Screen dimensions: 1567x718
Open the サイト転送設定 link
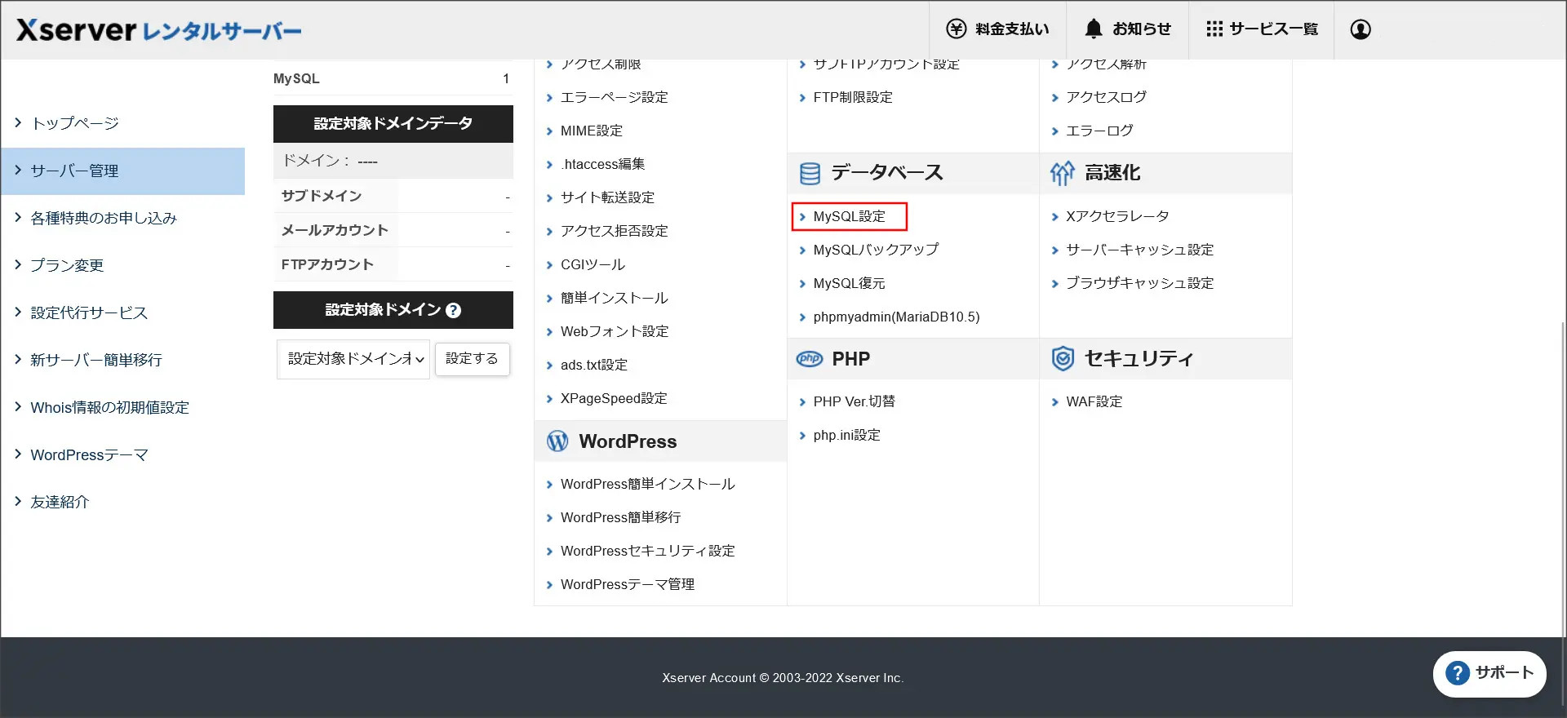click(x=607, y=197)
